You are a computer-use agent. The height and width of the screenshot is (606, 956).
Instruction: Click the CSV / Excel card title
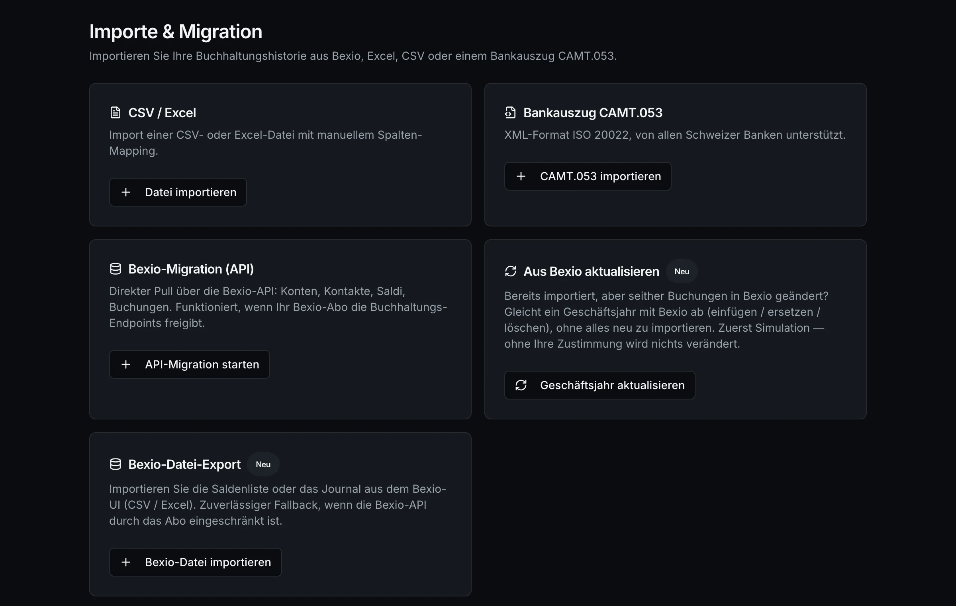162,113
